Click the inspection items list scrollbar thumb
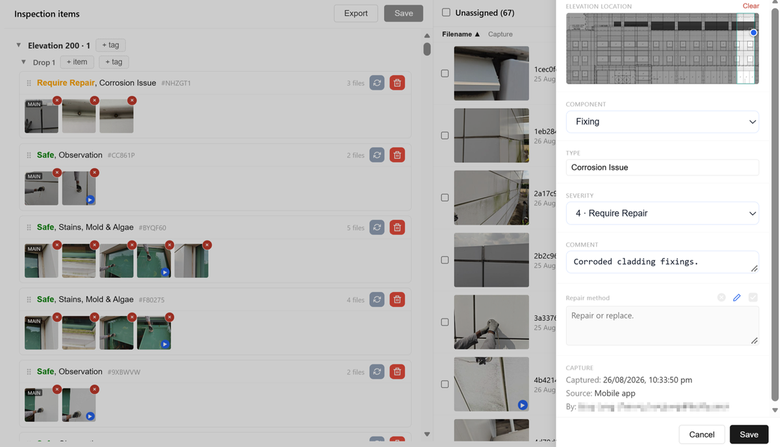The height and width of the screenshot is (447, 780). tap(427, 49)
